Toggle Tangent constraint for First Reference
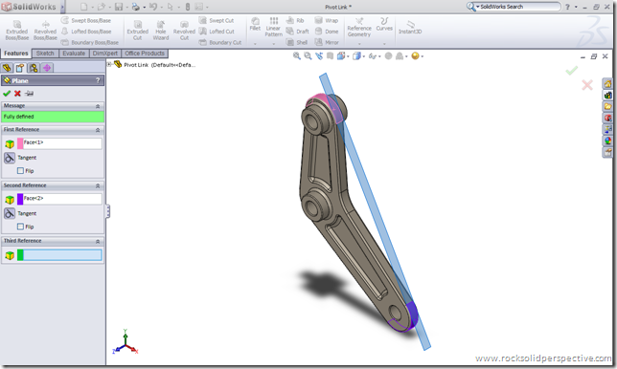The width and height of the screenshot is (617, 369). pyautogui.click(x=10, y=158)
